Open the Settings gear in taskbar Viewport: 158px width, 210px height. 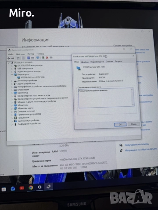[x=39, y=187]
